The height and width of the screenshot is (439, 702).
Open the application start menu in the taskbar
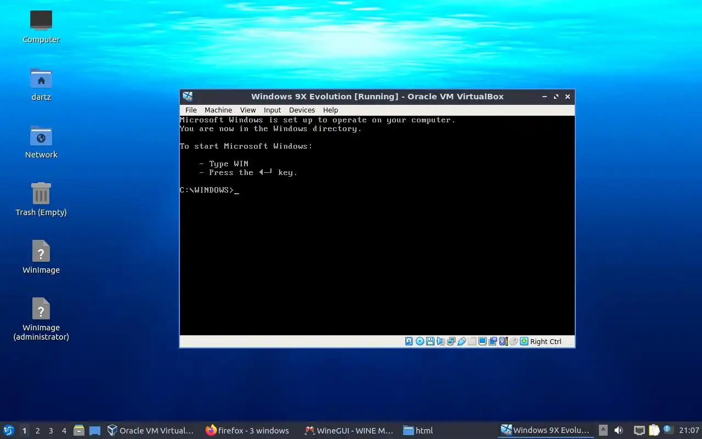9,430
